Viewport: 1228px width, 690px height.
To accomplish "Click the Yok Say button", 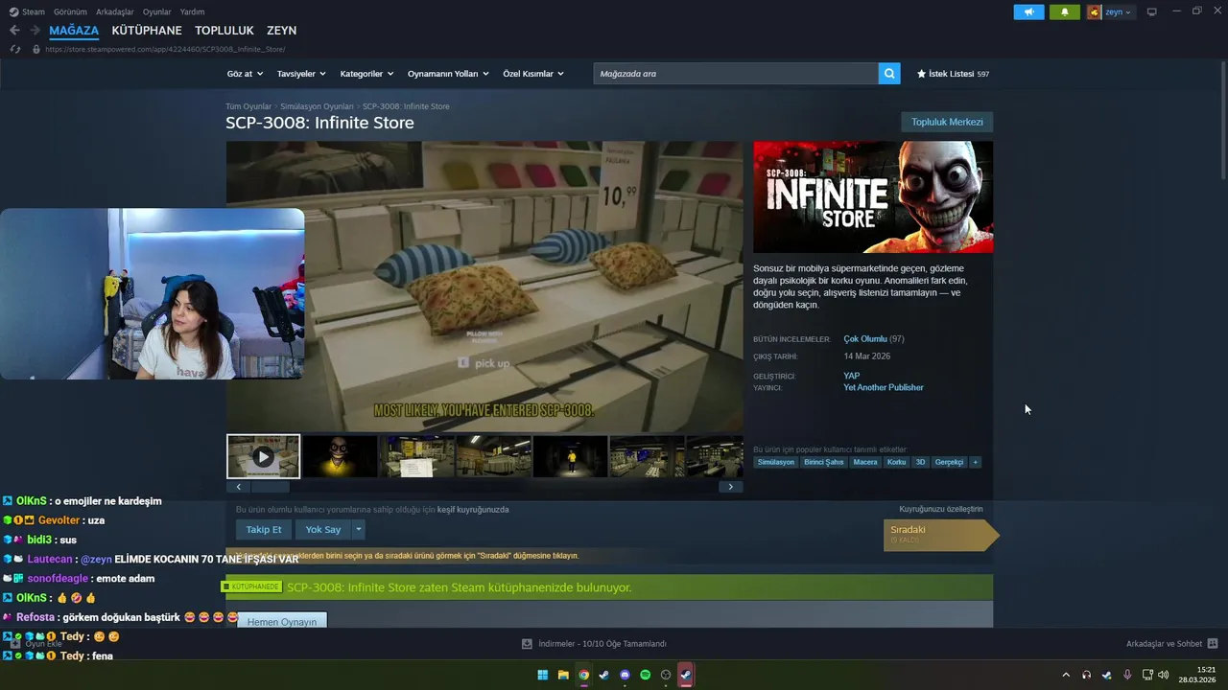I will coord(323,529).
